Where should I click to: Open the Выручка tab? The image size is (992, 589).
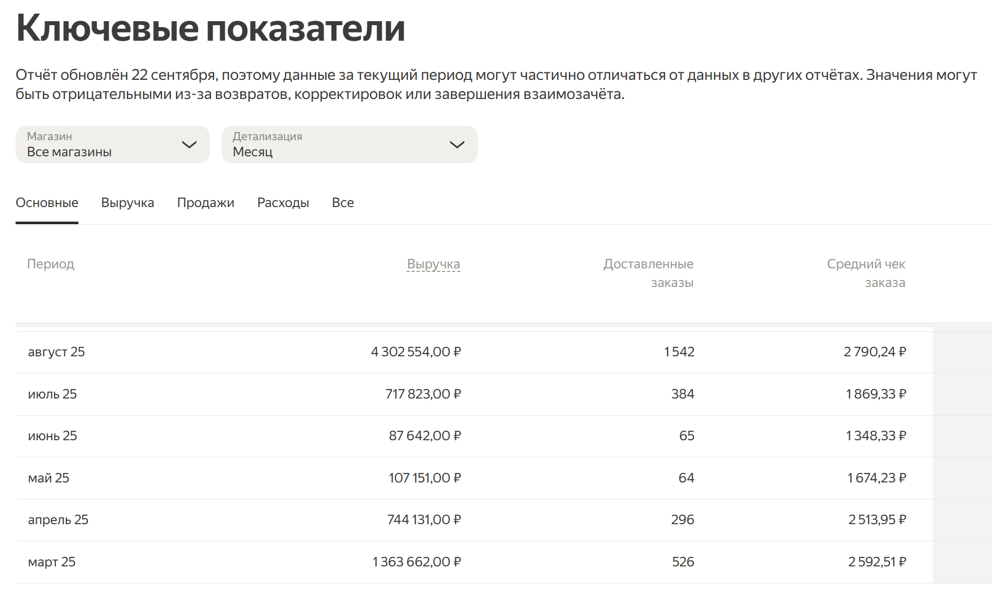[x=127, y=203]
